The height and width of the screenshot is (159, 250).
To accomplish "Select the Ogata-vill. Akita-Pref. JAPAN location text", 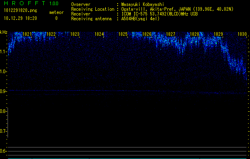I will [x=177, y=9].
